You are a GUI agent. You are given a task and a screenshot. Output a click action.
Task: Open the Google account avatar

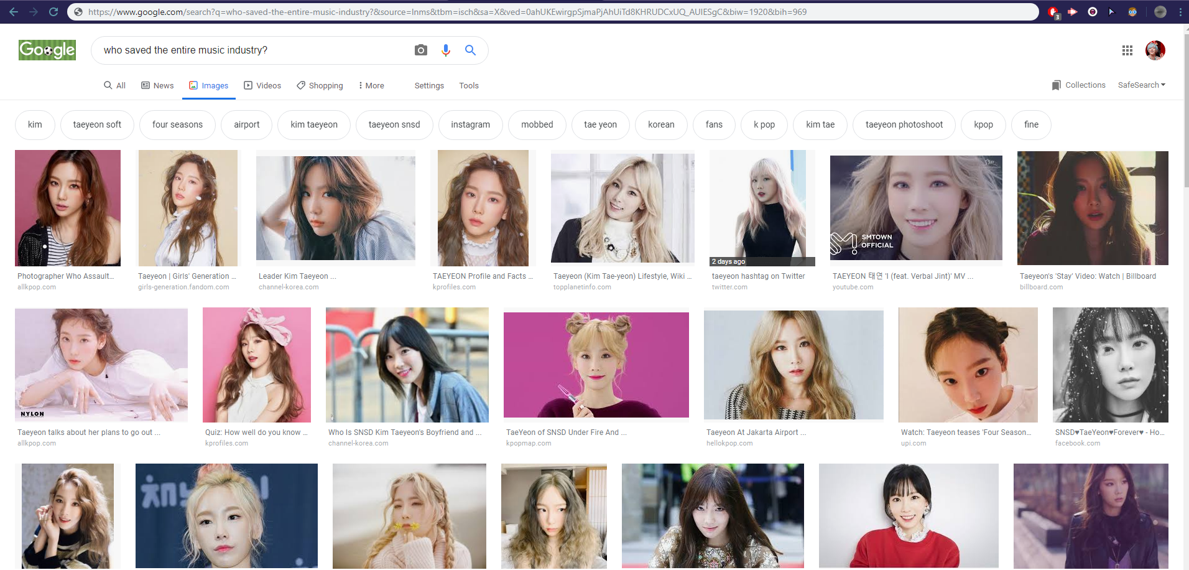coord(1155,50)
